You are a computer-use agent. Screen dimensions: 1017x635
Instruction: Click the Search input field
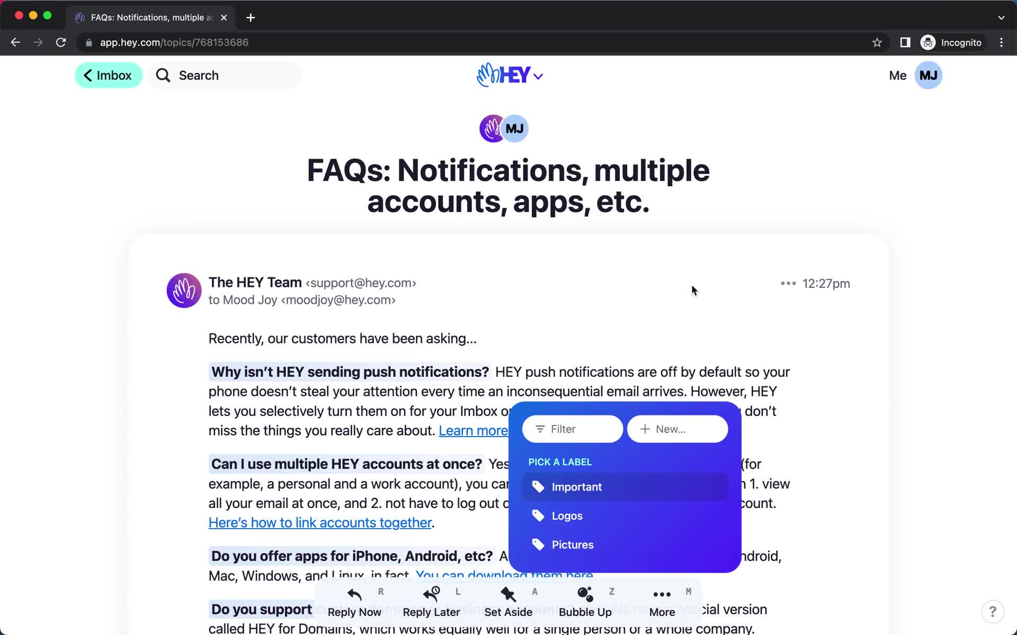tap(225, 75)
